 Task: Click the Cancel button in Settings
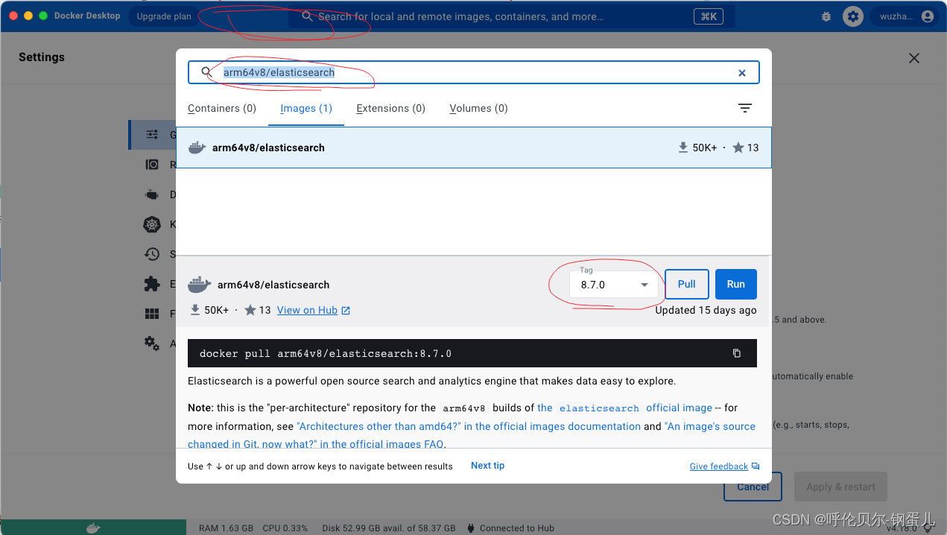[x=753, y=487]
